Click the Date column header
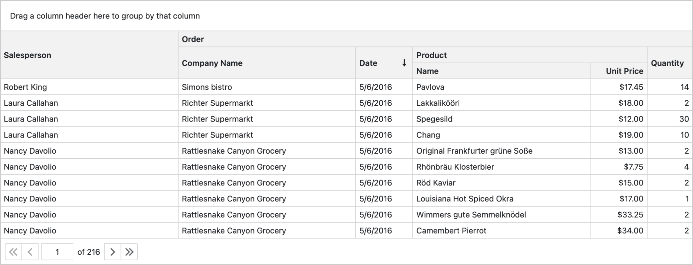 click(x=368, y=63)
